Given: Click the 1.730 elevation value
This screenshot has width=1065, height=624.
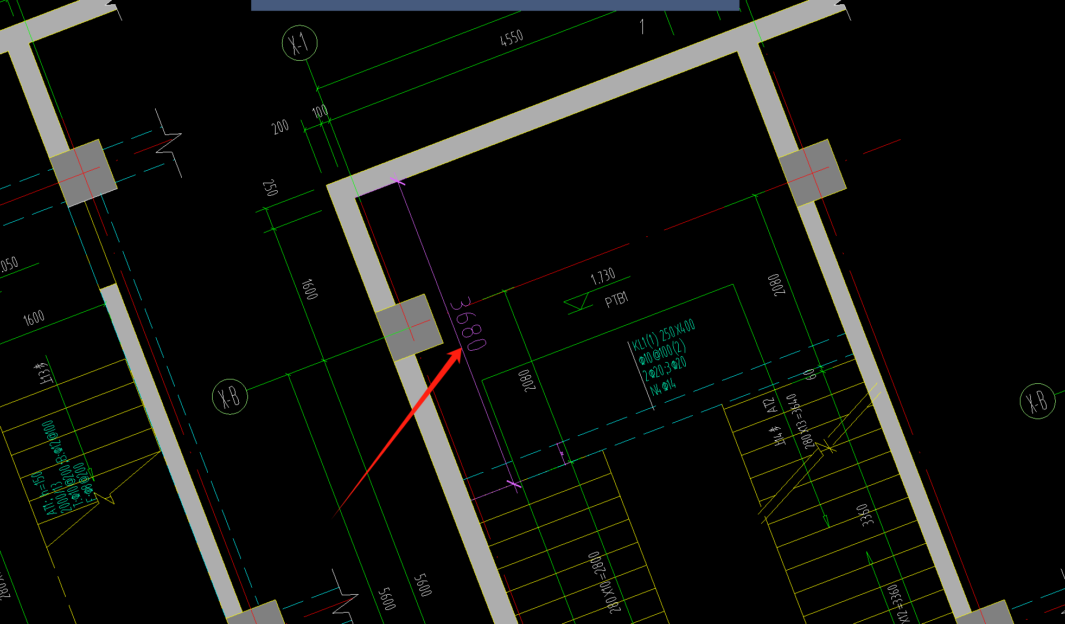Looking at the screenshot, I should [x=603, y=276].
